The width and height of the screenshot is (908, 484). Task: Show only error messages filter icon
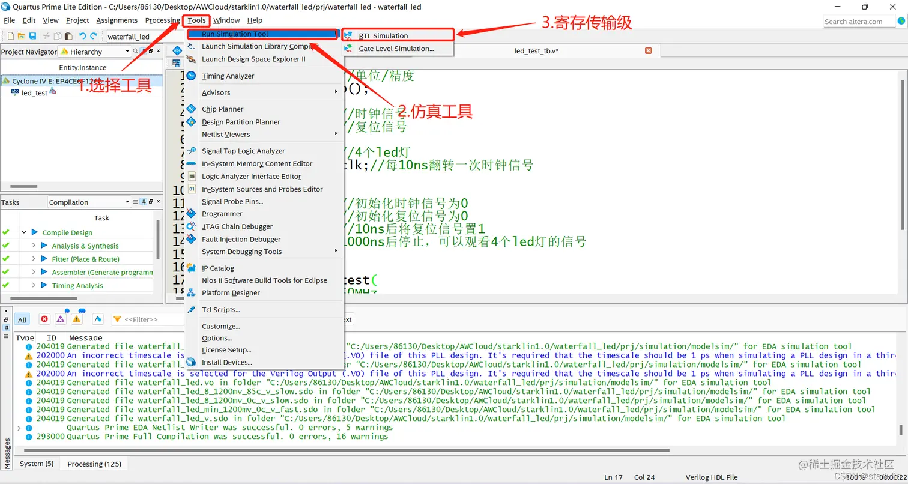click(x=44, y=319)
